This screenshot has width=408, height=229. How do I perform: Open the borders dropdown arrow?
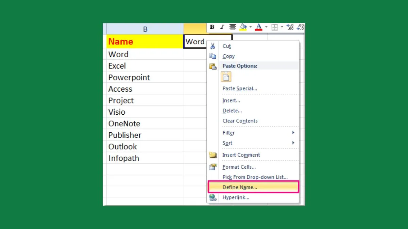pos(282,27)
